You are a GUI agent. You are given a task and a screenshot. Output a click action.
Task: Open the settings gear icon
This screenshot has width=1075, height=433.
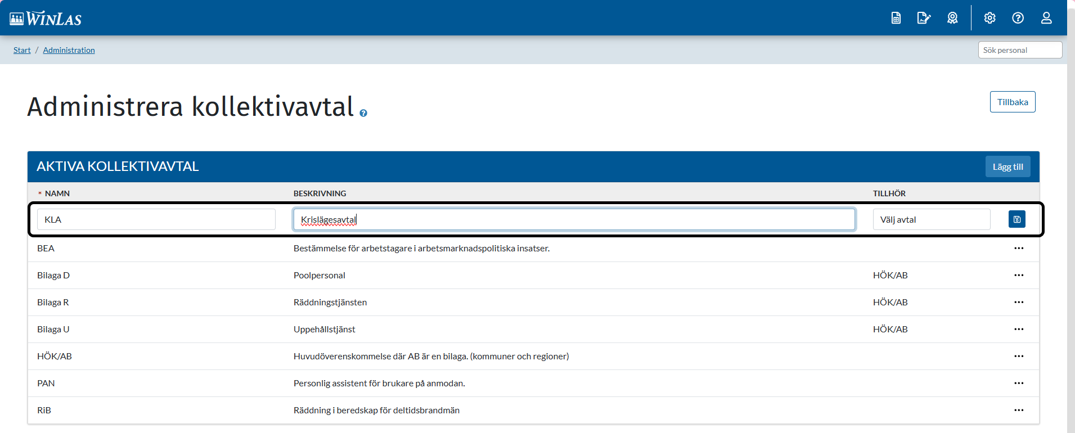click(x=990, y=18)
